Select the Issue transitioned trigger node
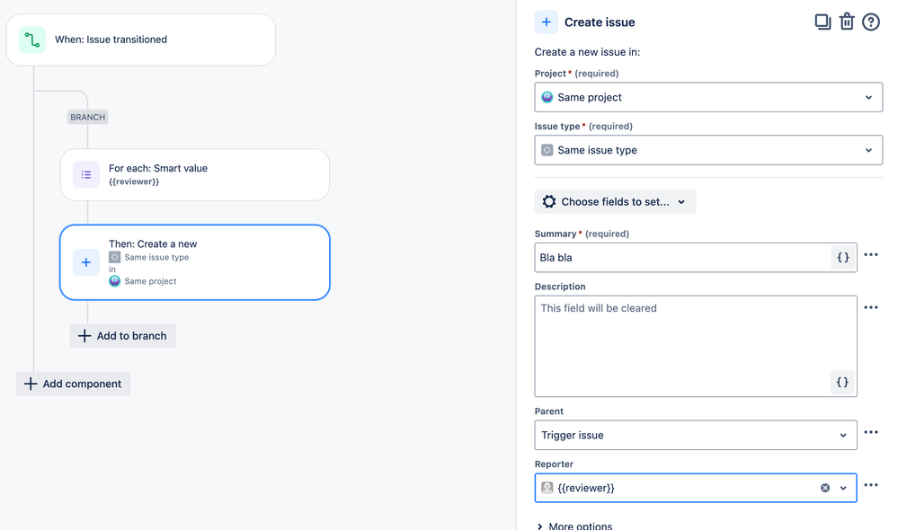 point(140,40)
